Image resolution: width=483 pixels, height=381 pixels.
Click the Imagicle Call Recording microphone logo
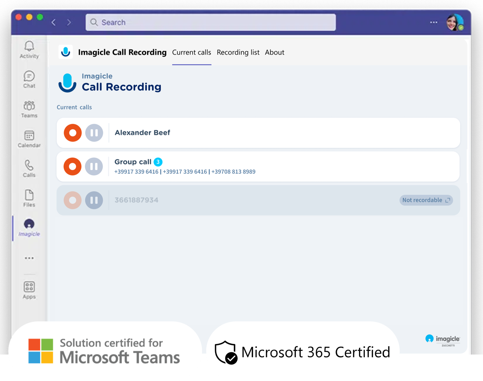tap(66, 52)
